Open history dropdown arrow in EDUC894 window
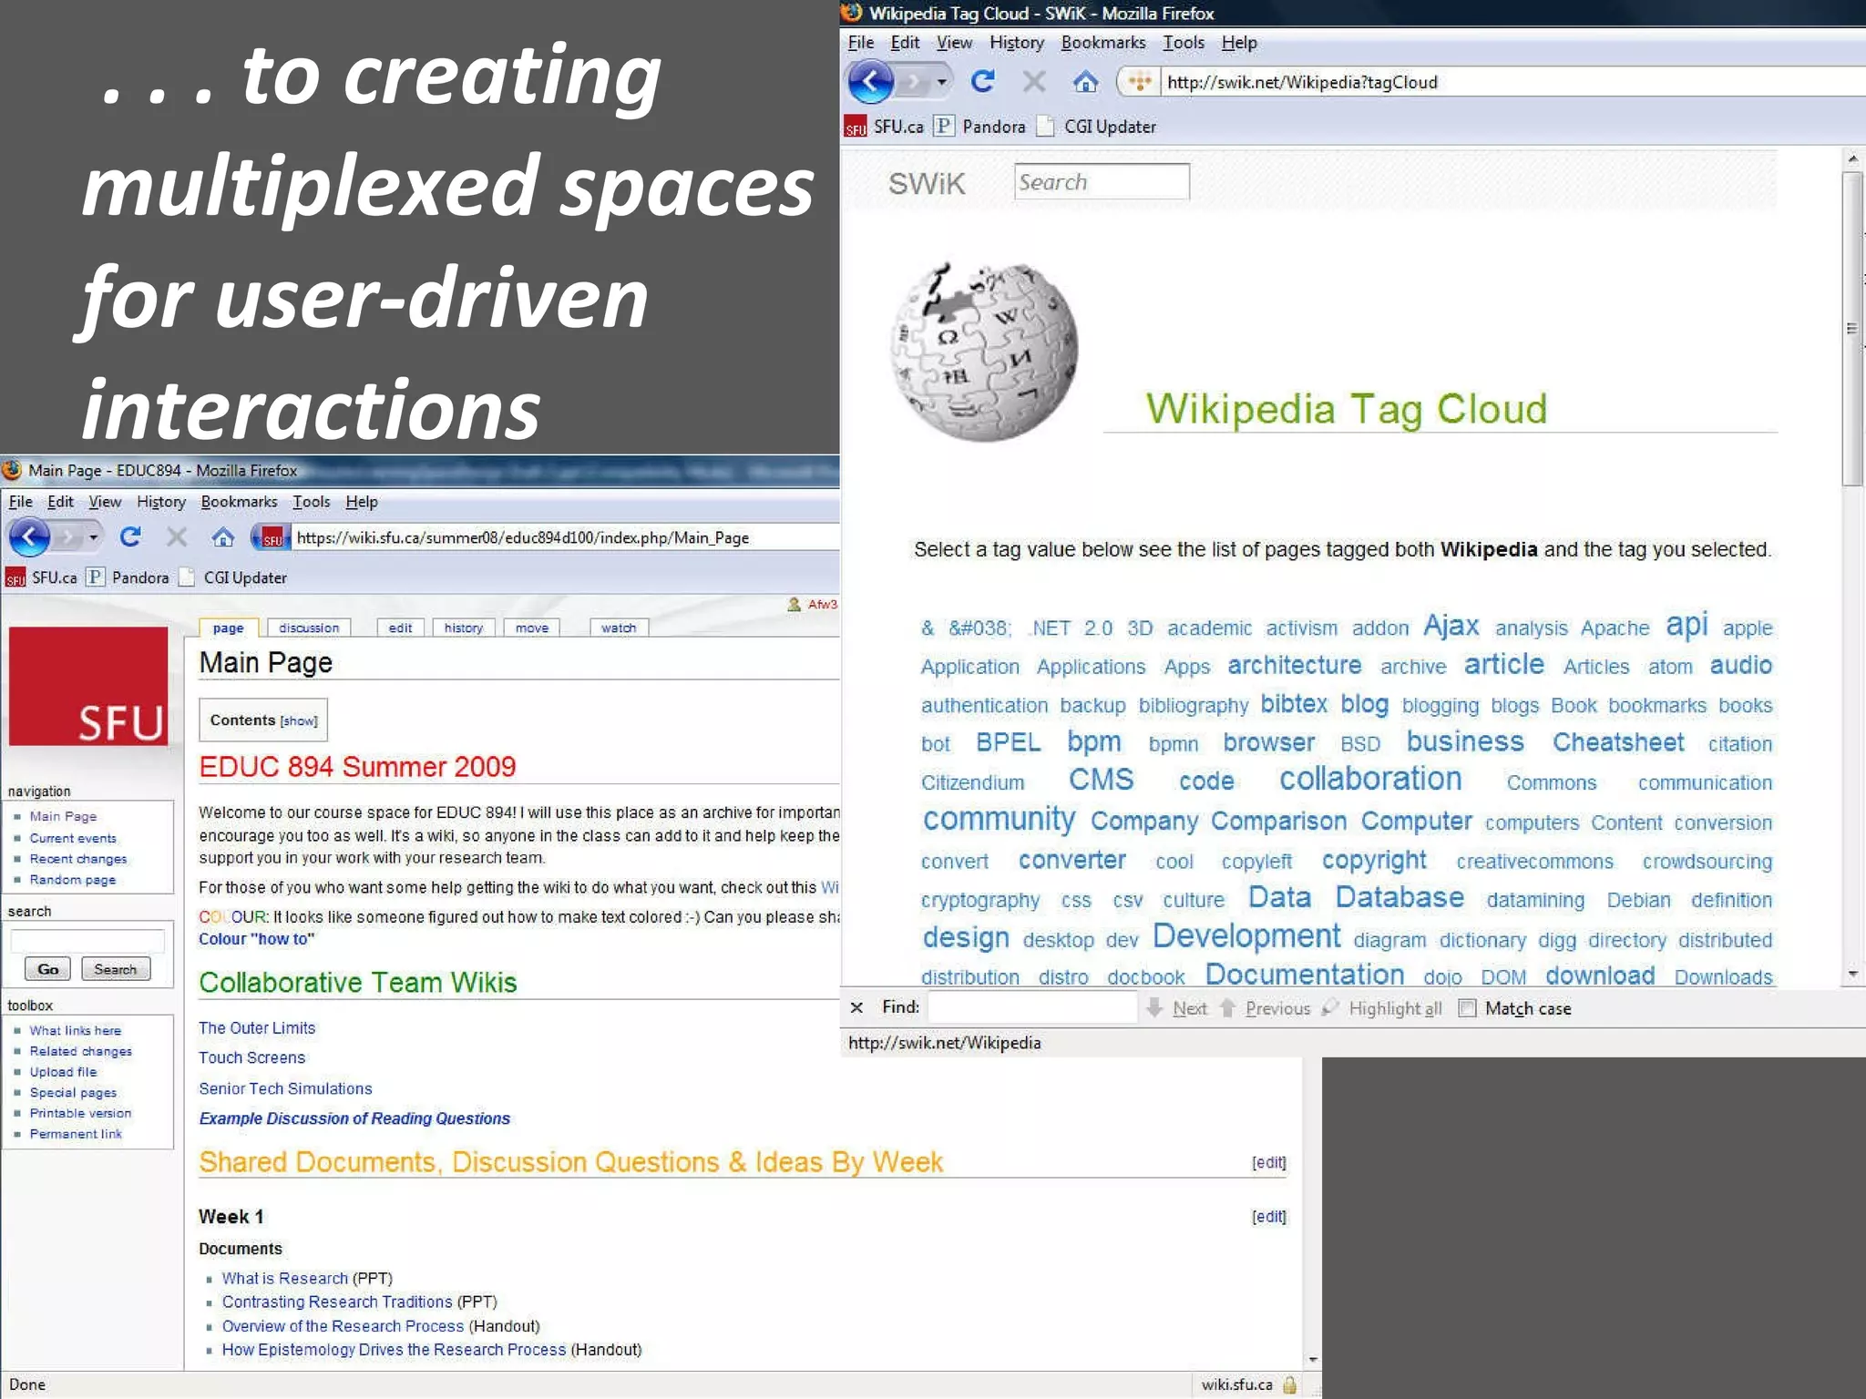 [94, 537]
